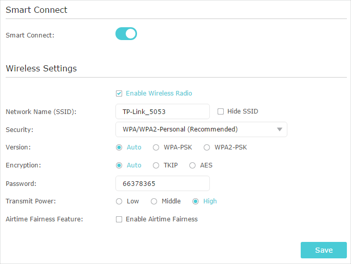The width and height of the screenshot is (351, 264).
Task: Set Transmit Power to High
Action: point(196,201)
